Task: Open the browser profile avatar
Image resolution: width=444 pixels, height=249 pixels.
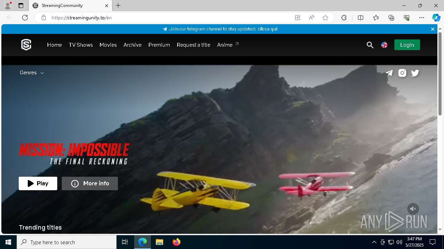Action: (8, 6)
